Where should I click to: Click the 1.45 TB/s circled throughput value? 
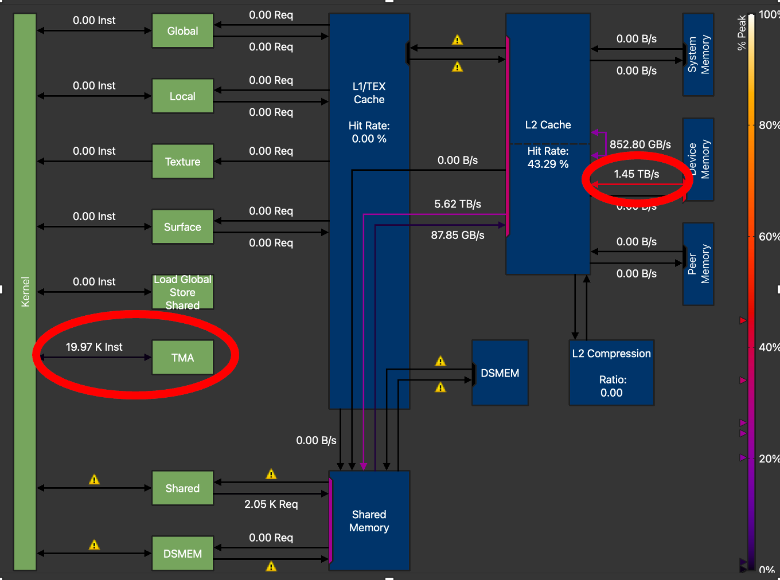(x=637, y=174)
